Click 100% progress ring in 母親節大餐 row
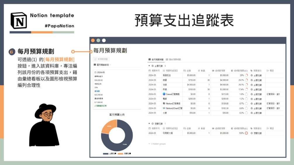Screen dimensions: 294x165 (246, 133)
